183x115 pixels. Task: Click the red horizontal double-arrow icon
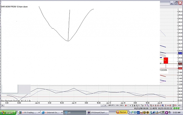pyautogui.click(x=168, y=105)
